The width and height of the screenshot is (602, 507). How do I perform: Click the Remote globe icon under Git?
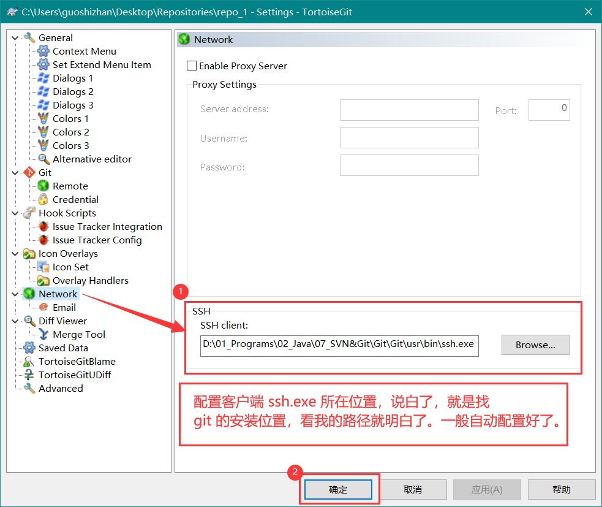pyautogui.click(x=43, y=186)
